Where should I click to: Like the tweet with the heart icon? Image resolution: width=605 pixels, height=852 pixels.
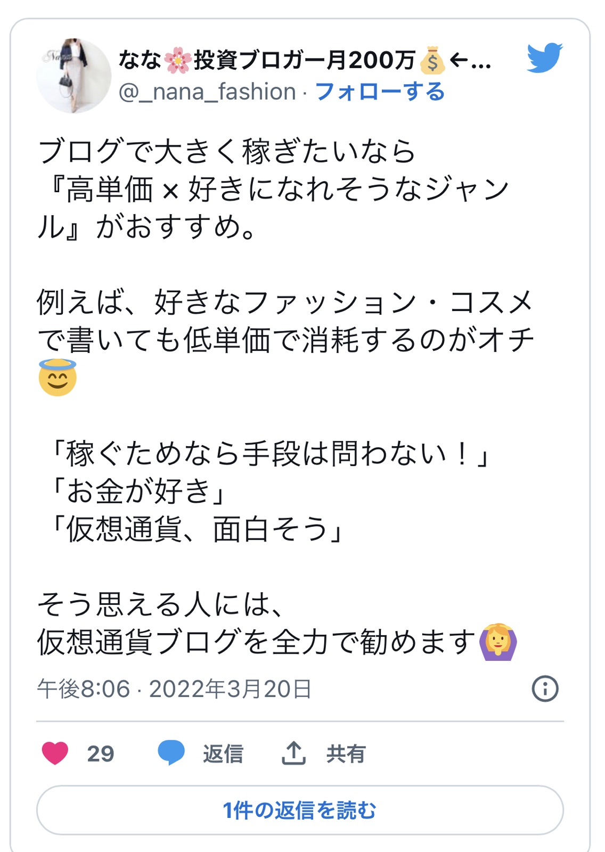tap(55, 753)
